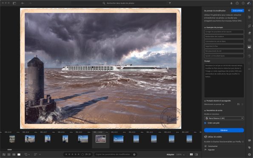This screenshot has height=158, width=253.
Task: Click the Adapter zoom fit button
Action: pos(170,155)
